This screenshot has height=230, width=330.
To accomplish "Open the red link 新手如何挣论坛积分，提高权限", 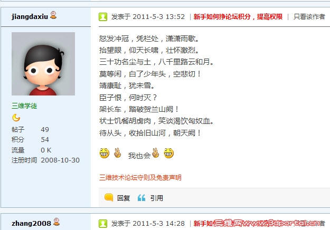I will (238, 16).
